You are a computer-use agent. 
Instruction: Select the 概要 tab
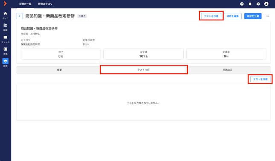tap(59, 70)
